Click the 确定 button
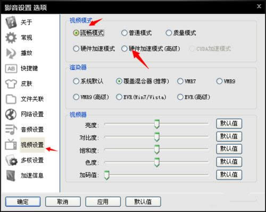Screen dimensions: 266x212 pos(23,202)
